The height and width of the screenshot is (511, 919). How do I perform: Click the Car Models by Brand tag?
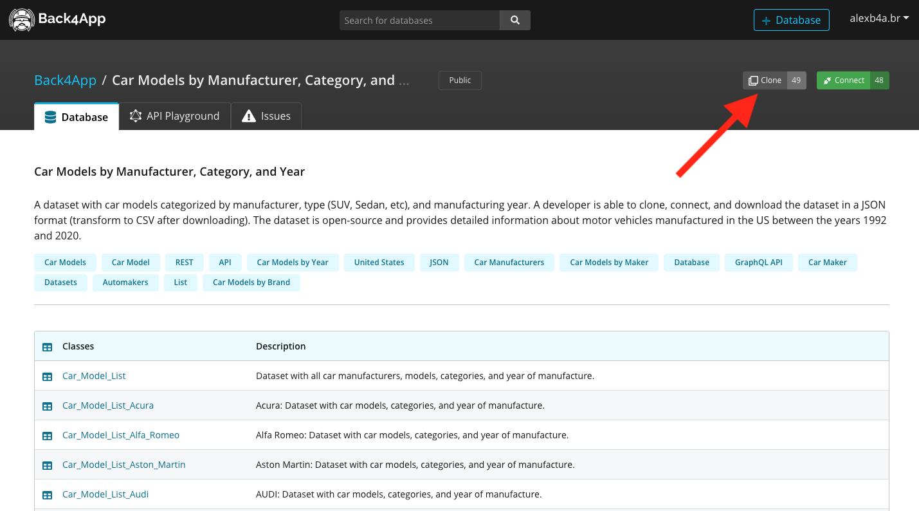pos(251,283)
